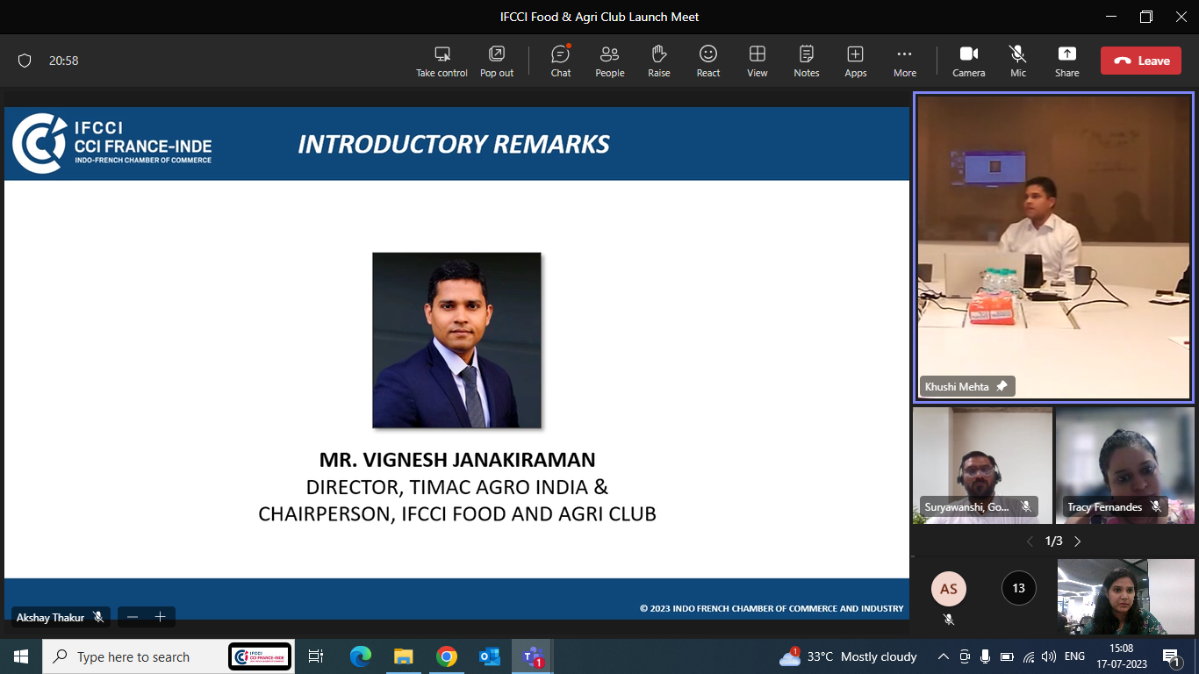Viewport: 1199px width, 674px height.
Task: Click Take control of presentation
Action: pos(442,61)
